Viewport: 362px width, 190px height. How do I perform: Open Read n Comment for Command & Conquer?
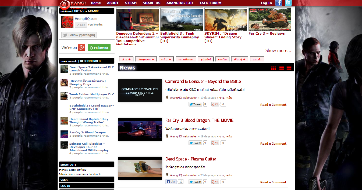273,105
